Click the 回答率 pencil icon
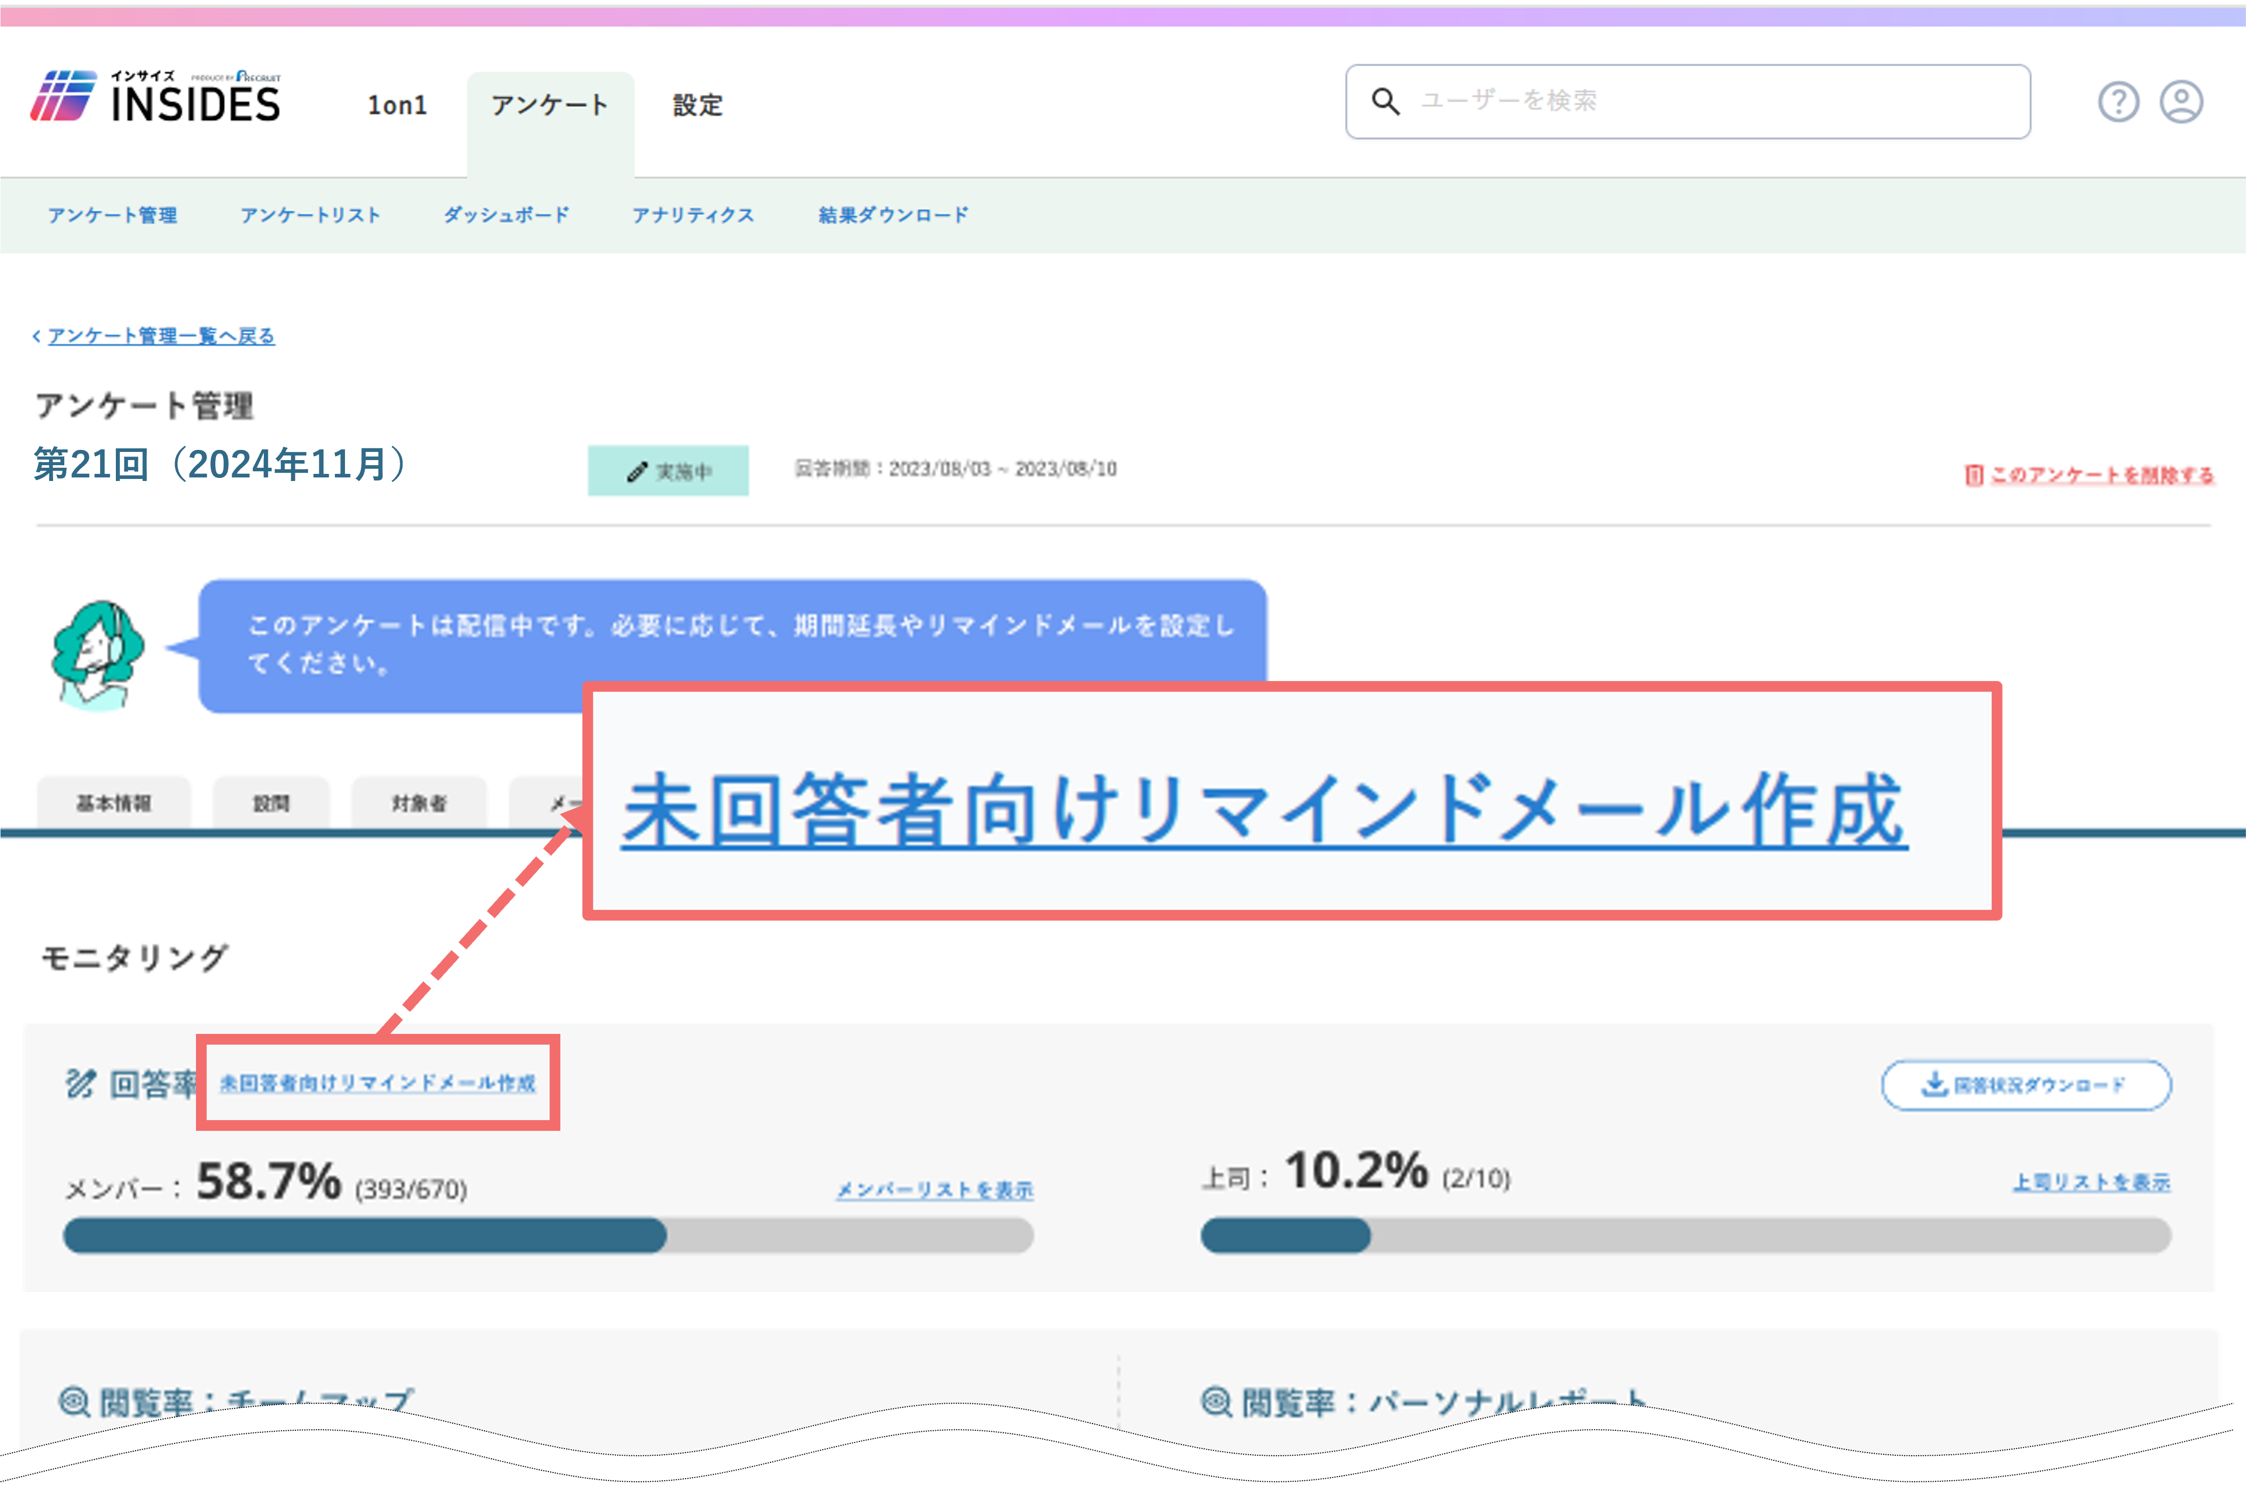2250x1494 pixels. [80, 1083]
